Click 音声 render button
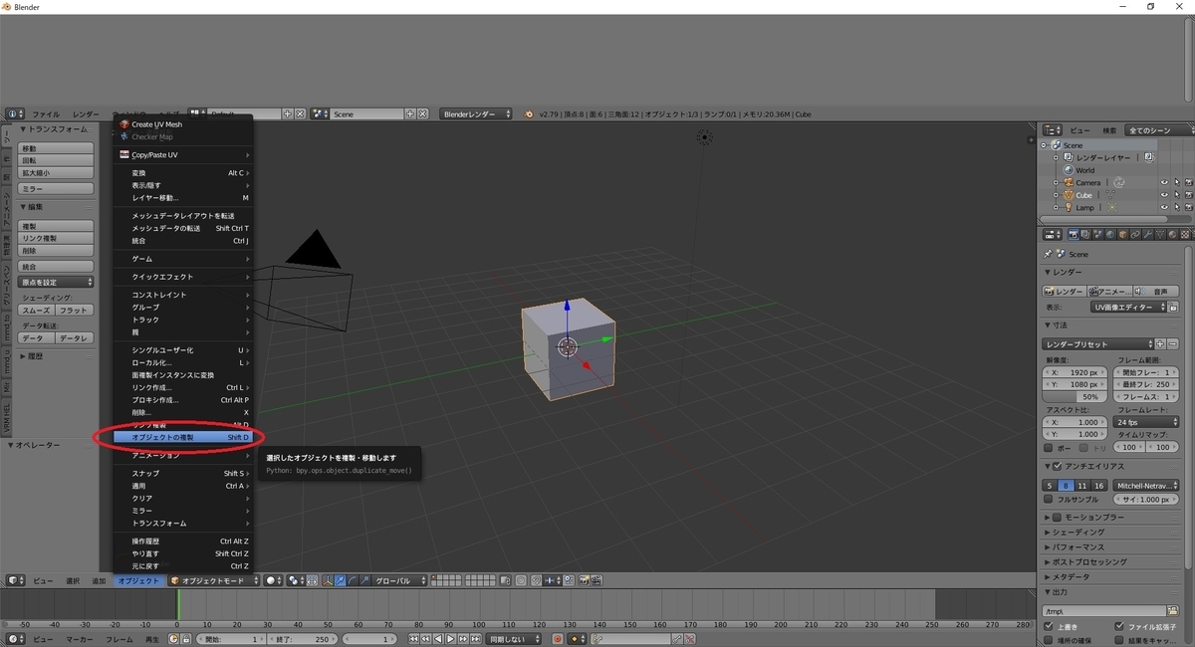The width and height of the screenshot is (1195, 647). tap(1154, 291)
